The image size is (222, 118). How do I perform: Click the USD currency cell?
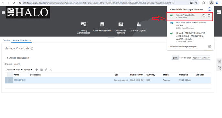click(x=148, y=80)
